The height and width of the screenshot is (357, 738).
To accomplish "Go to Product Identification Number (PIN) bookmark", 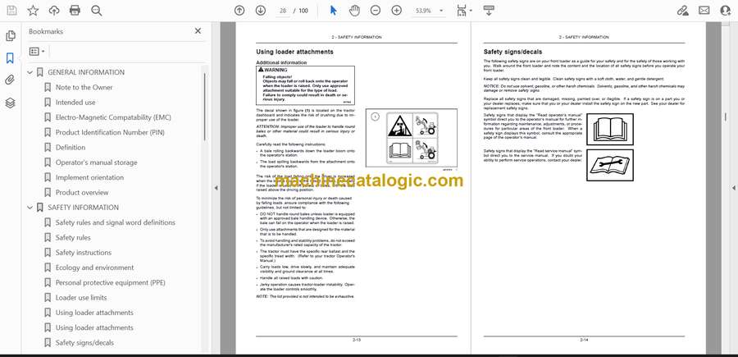I will pos(110,133).
